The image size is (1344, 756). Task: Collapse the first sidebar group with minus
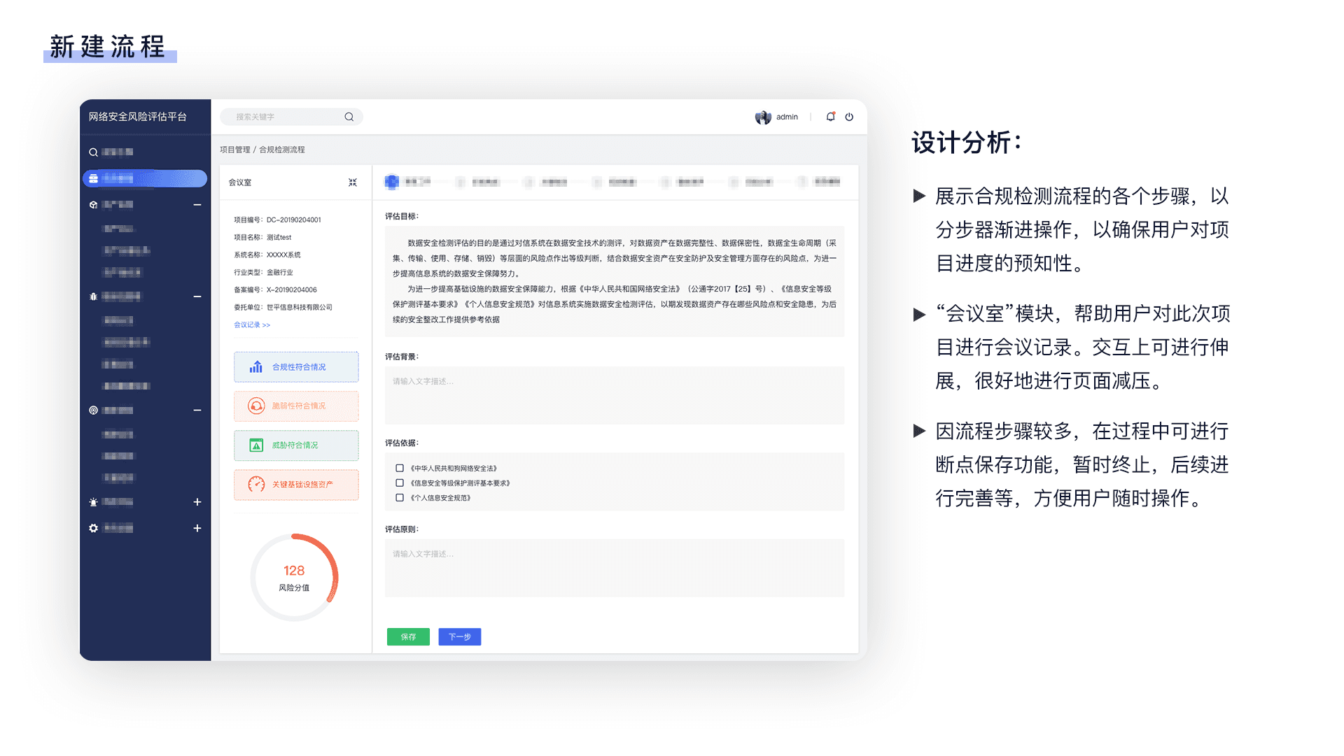(x=197, y=205)
